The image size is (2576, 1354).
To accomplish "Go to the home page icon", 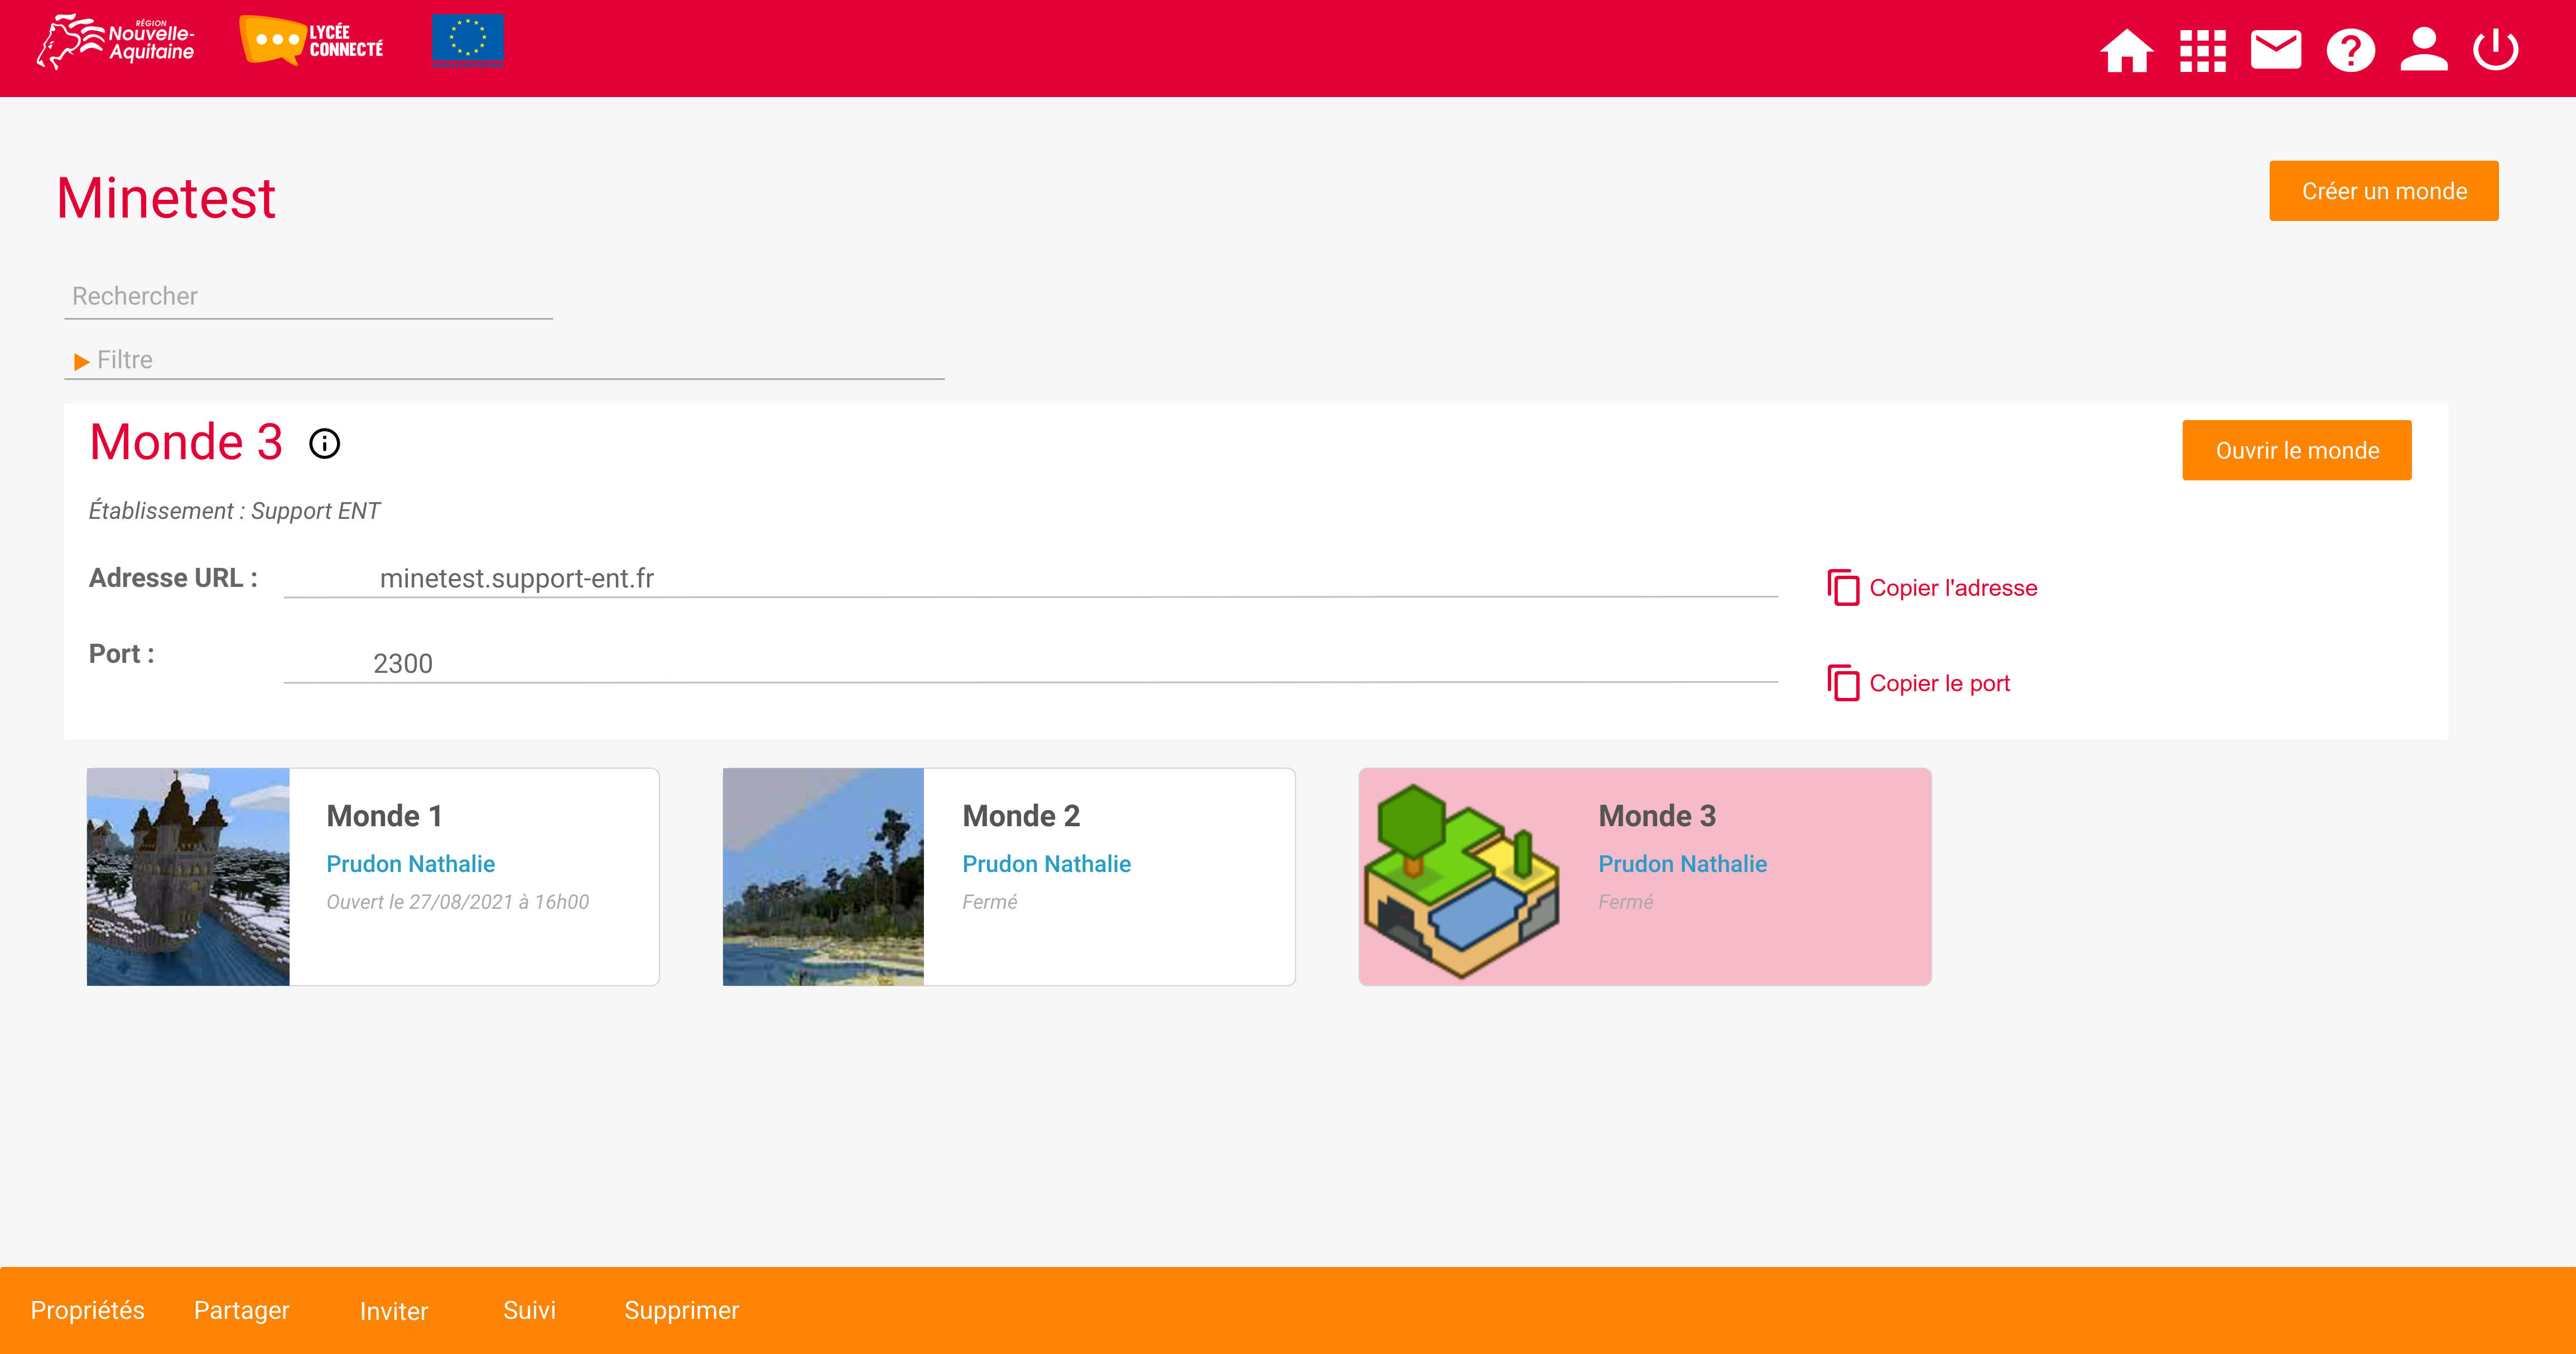I will [x=2125, y=50].
